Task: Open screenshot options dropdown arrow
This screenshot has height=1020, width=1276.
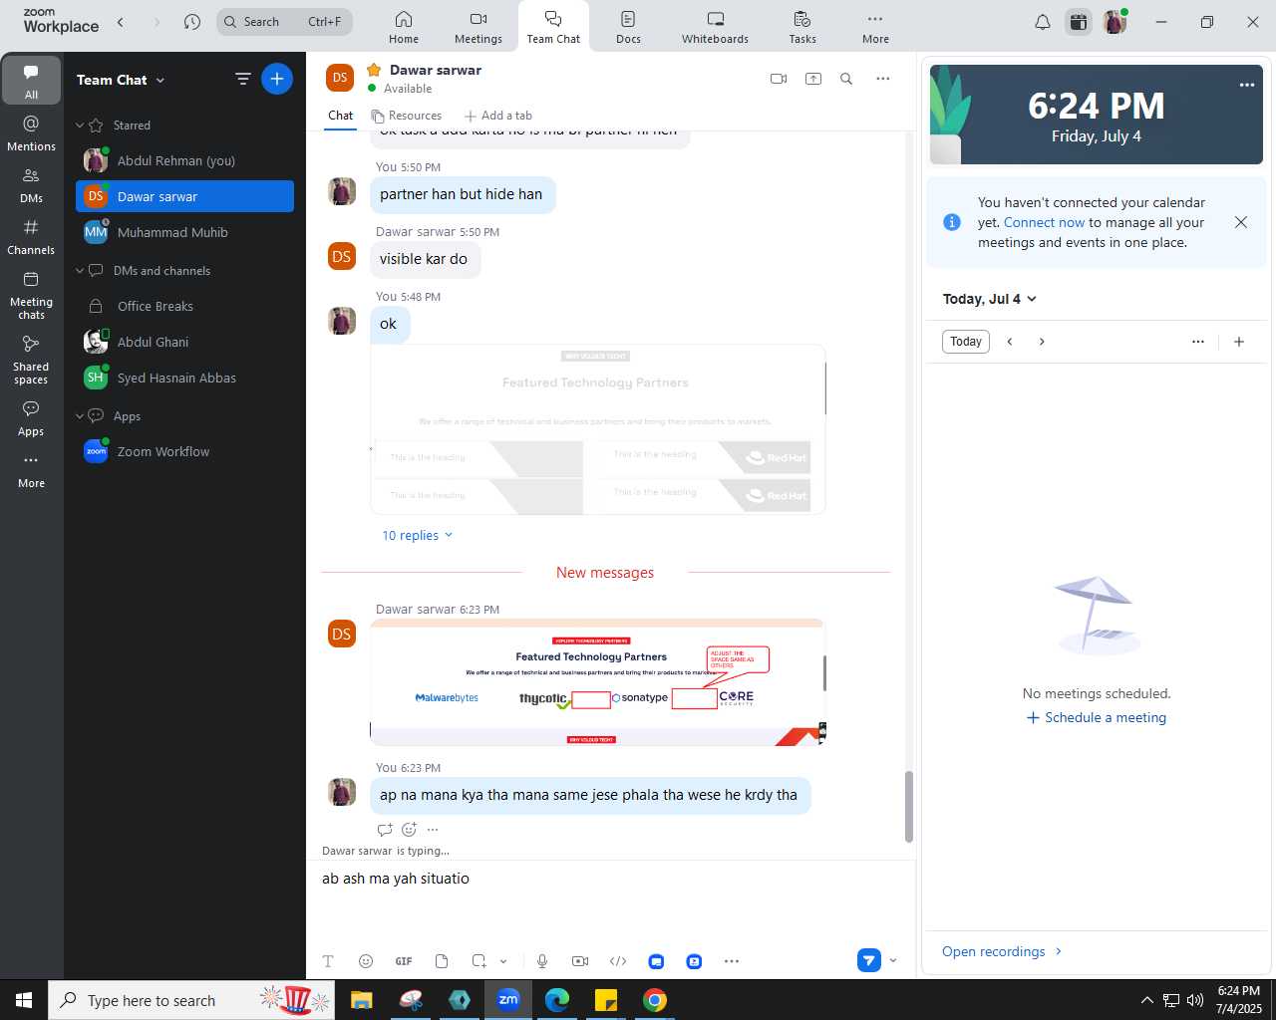Action: (x=503, y=961)
